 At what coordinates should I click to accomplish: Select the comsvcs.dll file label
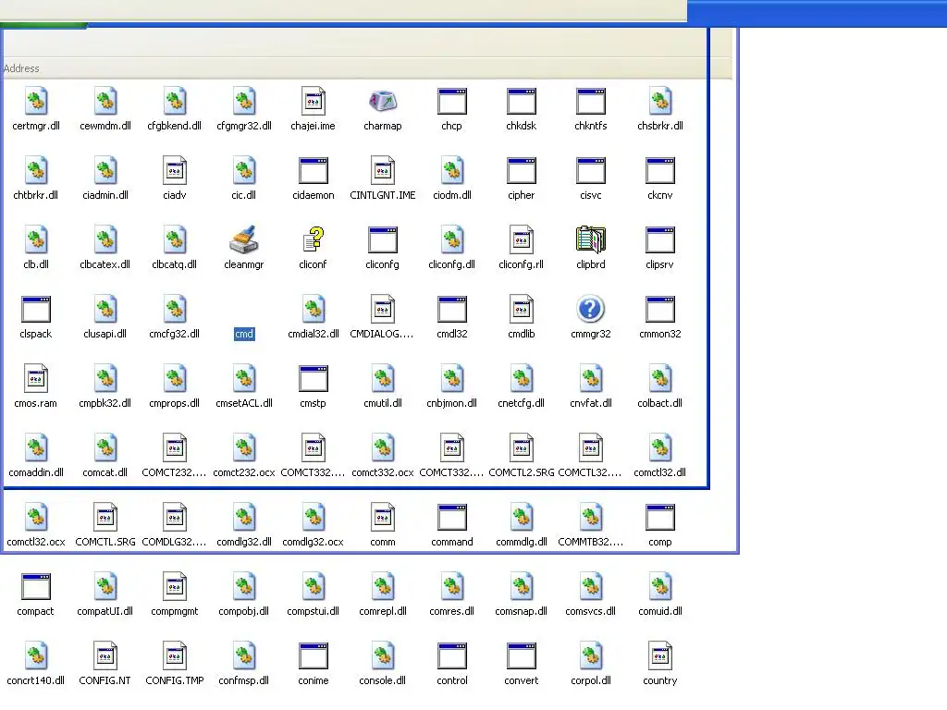coord(591,612)
